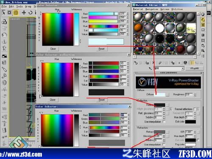Viewport: 212px width, 159px height.
Task: Click the Reset Map/Material X icon
Action: 153,63
